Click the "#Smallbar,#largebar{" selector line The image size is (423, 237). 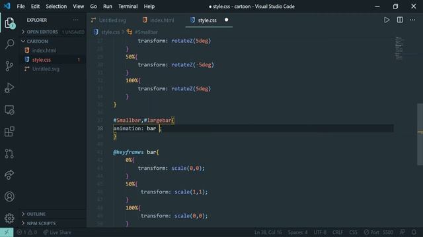click(x=144, y=120)
